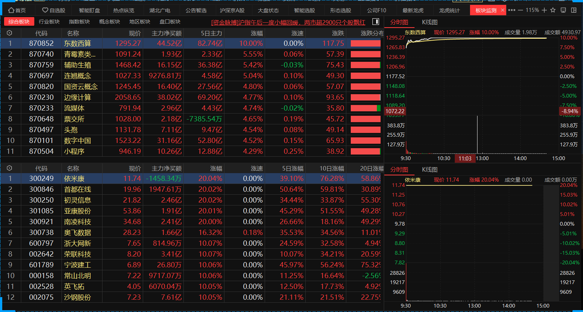Open the 公告智选 tab
This screenshot has width=583, height=312.
point(196,10)
